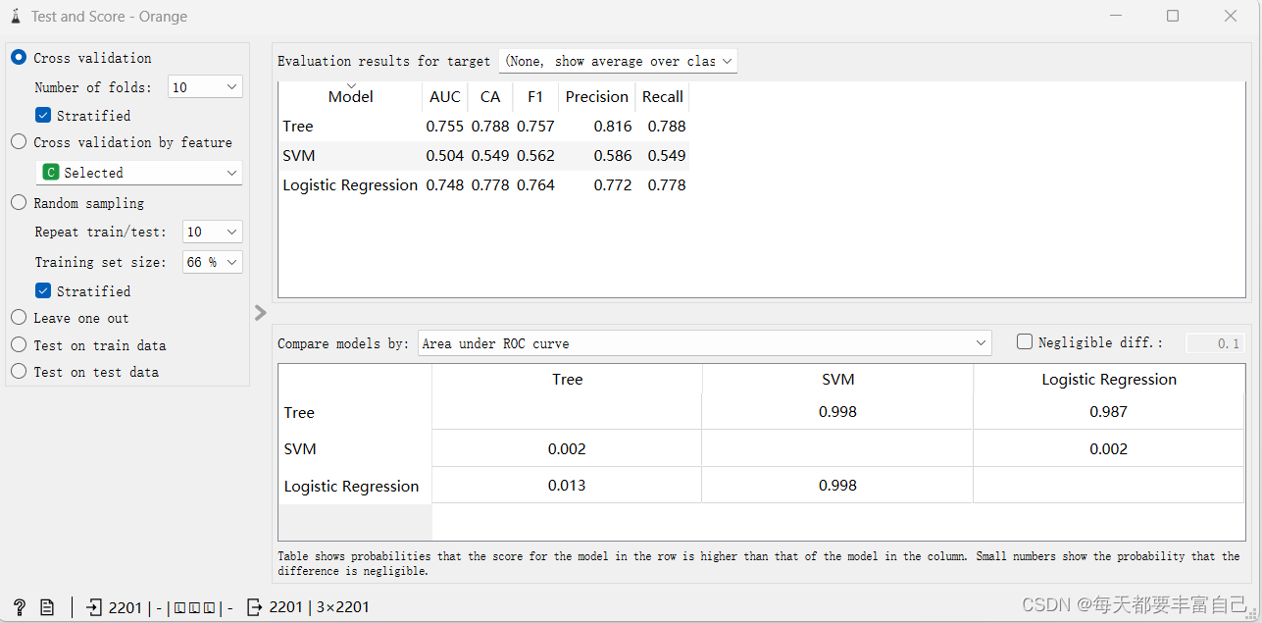Open the target class dropdown
Viewport: 1262px width, 623px height.
tap(618, 61)
